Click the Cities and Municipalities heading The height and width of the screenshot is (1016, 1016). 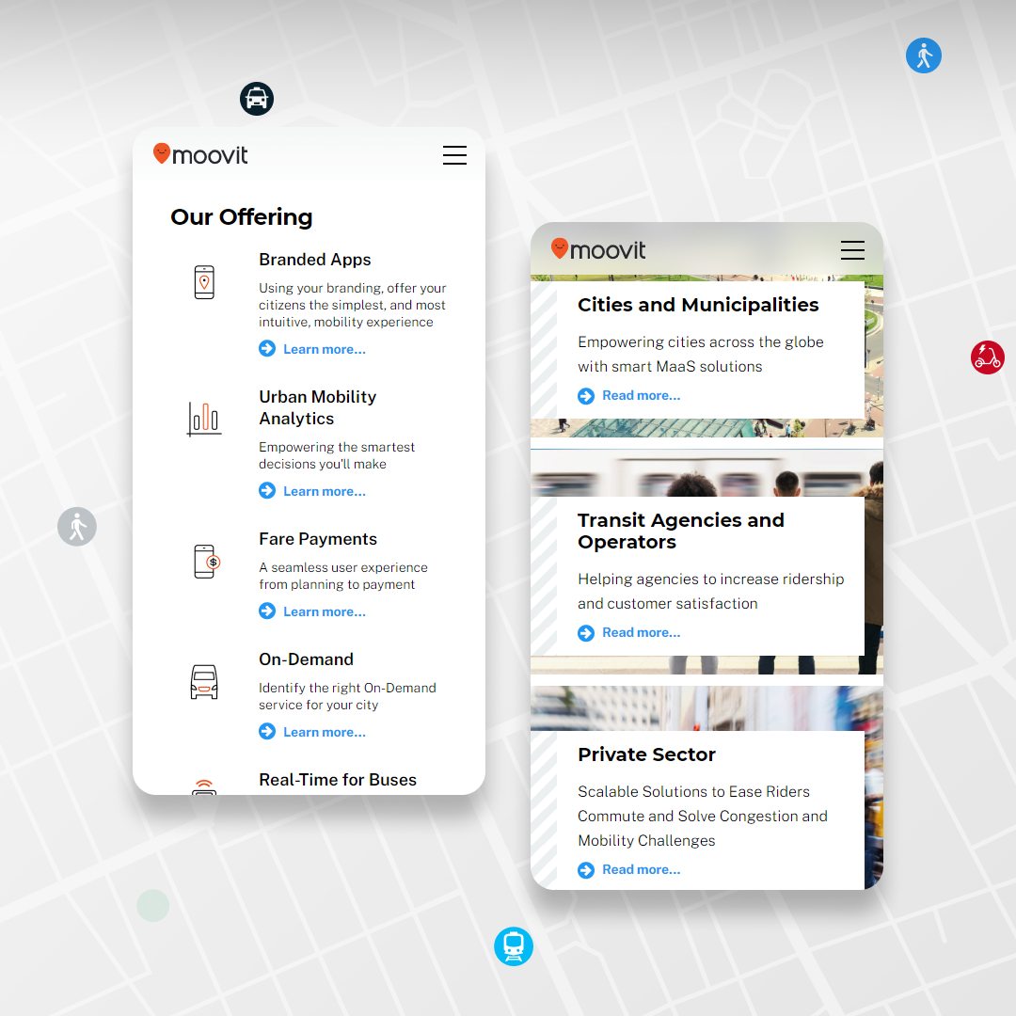[x=698, y=305]
